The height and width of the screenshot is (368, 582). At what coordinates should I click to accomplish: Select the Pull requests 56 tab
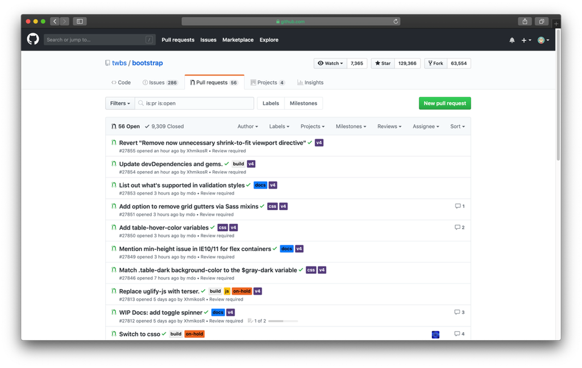[214, 82]
